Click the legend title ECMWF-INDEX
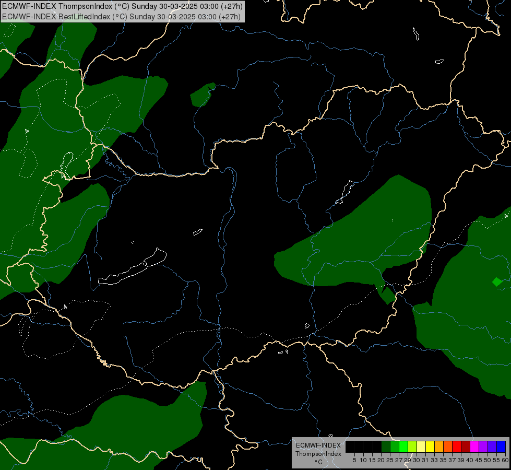Viewport: 511px width, 470px height. pos(318,445)
